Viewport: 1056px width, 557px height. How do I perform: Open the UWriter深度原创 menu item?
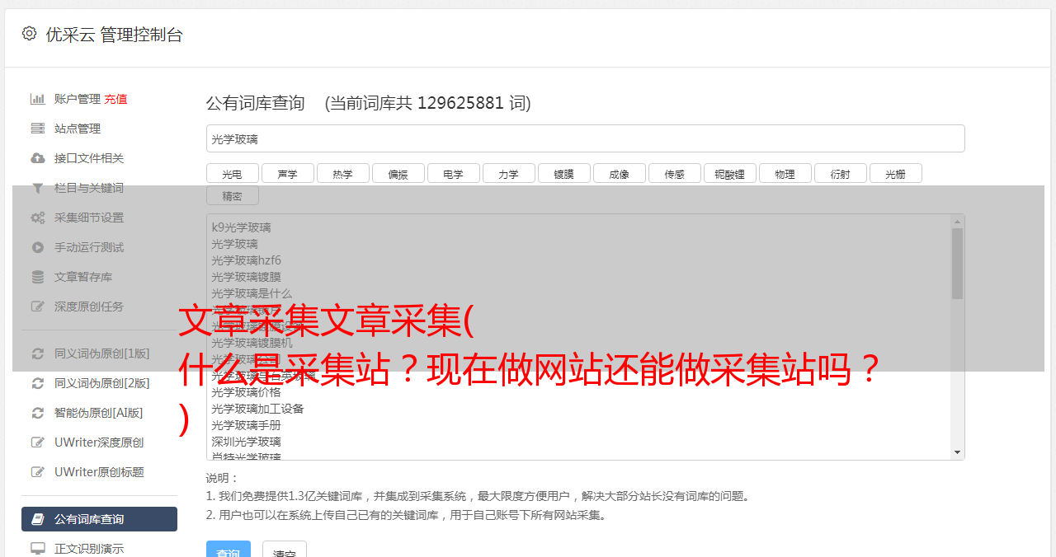[x=99, y=442]
